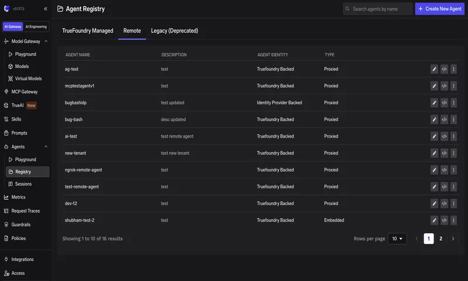Viewport: 468px width, 281px height.
Task: Open Models in sidebar
Action: coord(22,66)
